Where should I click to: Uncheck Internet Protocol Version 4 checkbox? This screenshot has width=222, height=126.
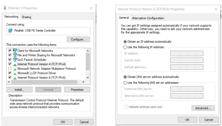tap(10, 64)
